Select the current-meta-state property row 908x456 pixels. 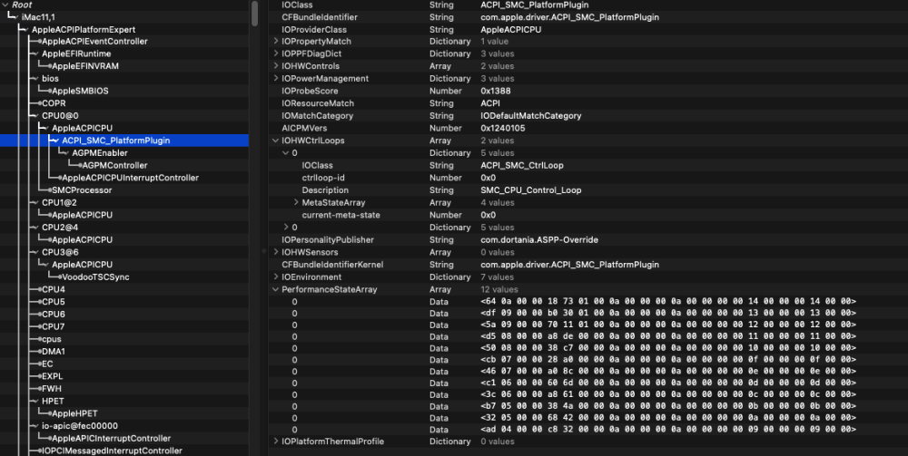tap(588, 215)
